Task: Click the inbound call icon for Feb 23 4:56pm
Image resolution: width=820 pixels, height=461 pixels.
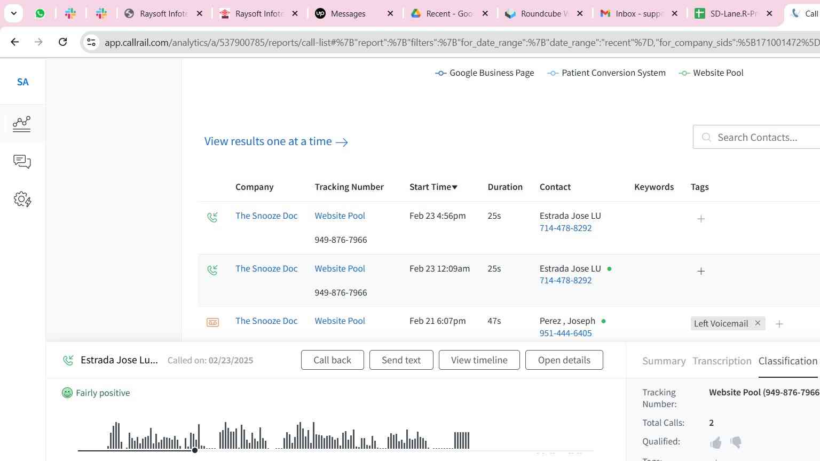Action: coord(212,217)
